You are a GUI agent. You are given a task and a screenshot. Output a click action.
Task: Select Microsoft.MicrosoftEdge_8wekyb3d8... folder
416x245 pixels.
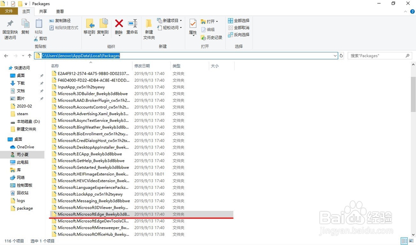[x=141, y=214]
